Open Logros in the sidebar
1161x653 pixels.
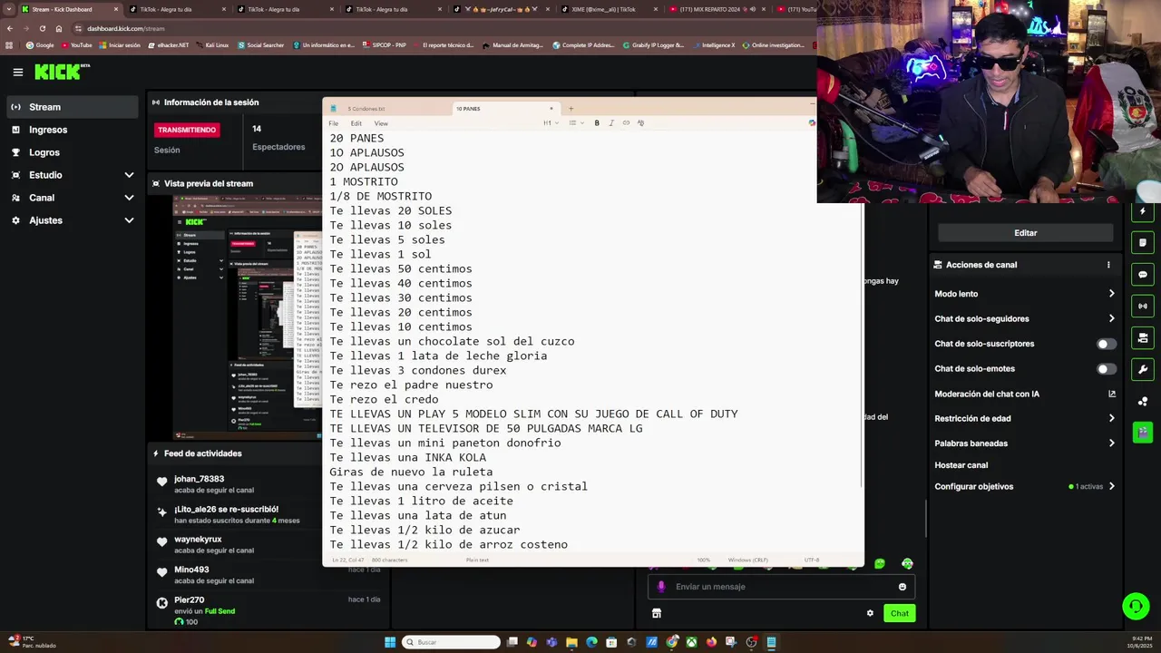coord(73,152)
